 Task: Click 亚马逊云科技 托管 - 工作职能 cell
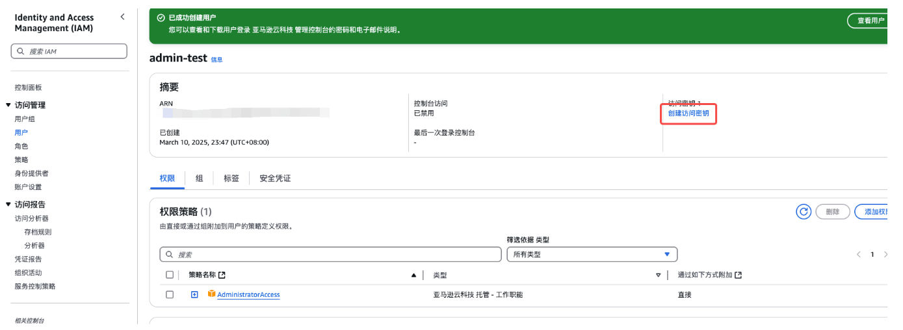click(x=478, y=294)
